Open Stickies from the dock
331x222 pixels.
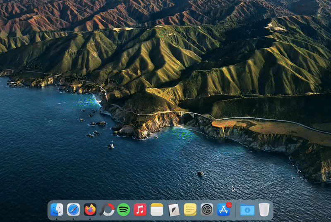point(190,210)
